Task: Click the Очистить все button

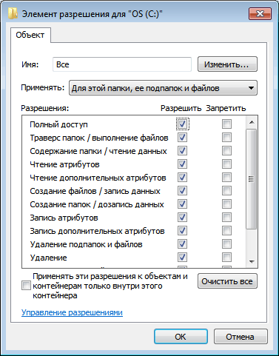Action: pos(227,281)
